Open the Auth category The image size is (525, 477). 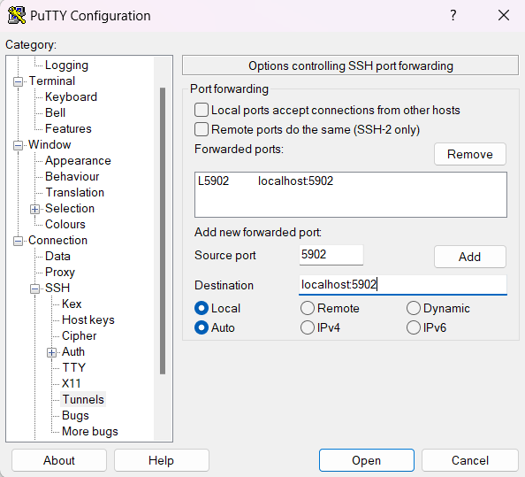pos(73,351)
